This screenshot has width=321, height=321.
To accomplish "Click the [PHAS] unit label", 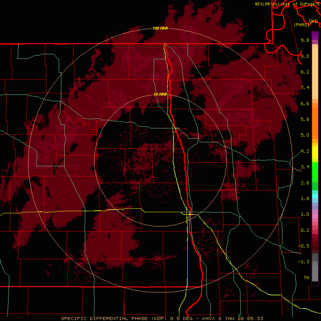I will coord(301,25).
